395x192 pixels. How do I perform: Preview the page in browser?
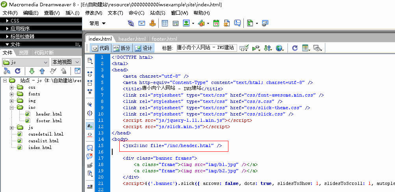tap(280, 48)
